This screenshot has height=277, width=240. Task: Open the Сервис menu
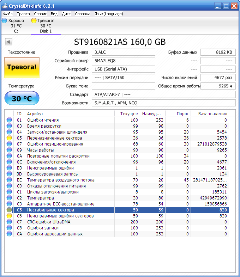click(40, 14)
